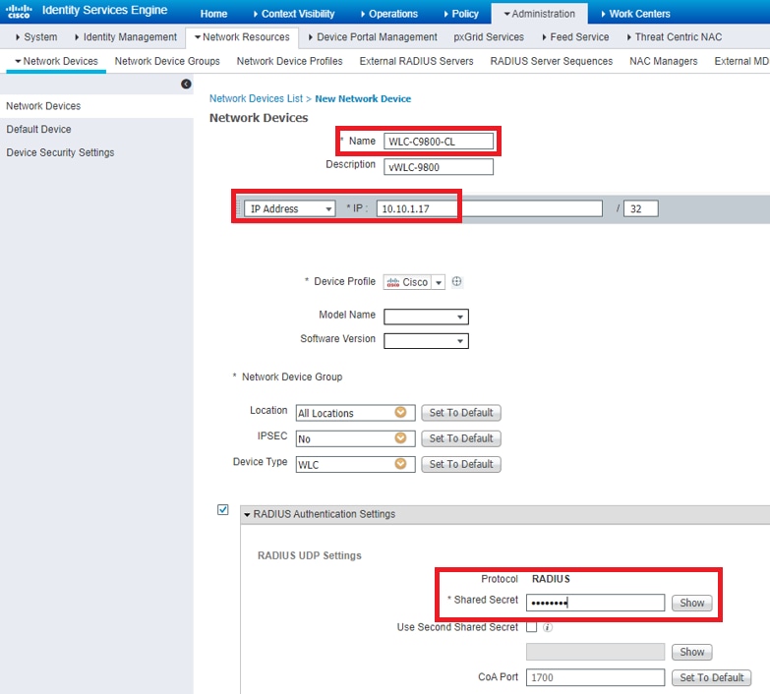Image resolution: width=770 pixels, height=694 pixels.
Task: Show the Shared Secret value
Action: tap(692, 603)
